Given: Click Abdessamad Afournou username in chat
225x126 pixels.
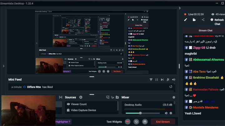Looking at the screenshot, I should coord(208,59).
